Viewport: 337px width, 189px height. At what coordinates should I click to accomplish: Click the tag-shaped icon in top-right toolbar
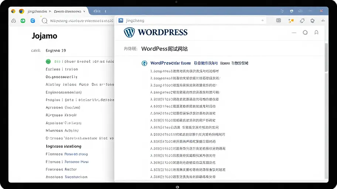tap(302, 21)
